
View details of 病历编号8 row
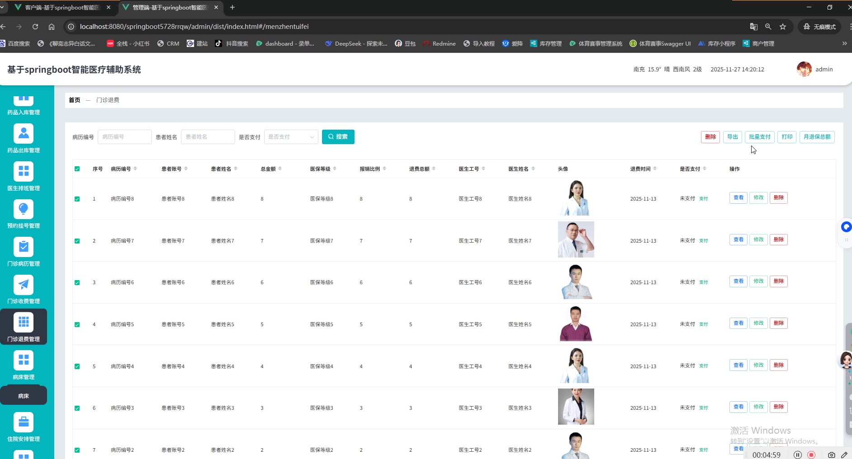738,198
